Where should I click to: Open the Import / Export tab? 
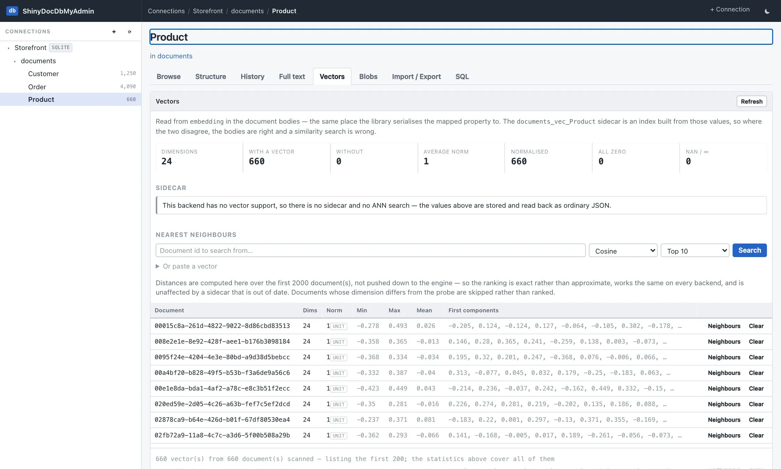[x=417, y=76]
